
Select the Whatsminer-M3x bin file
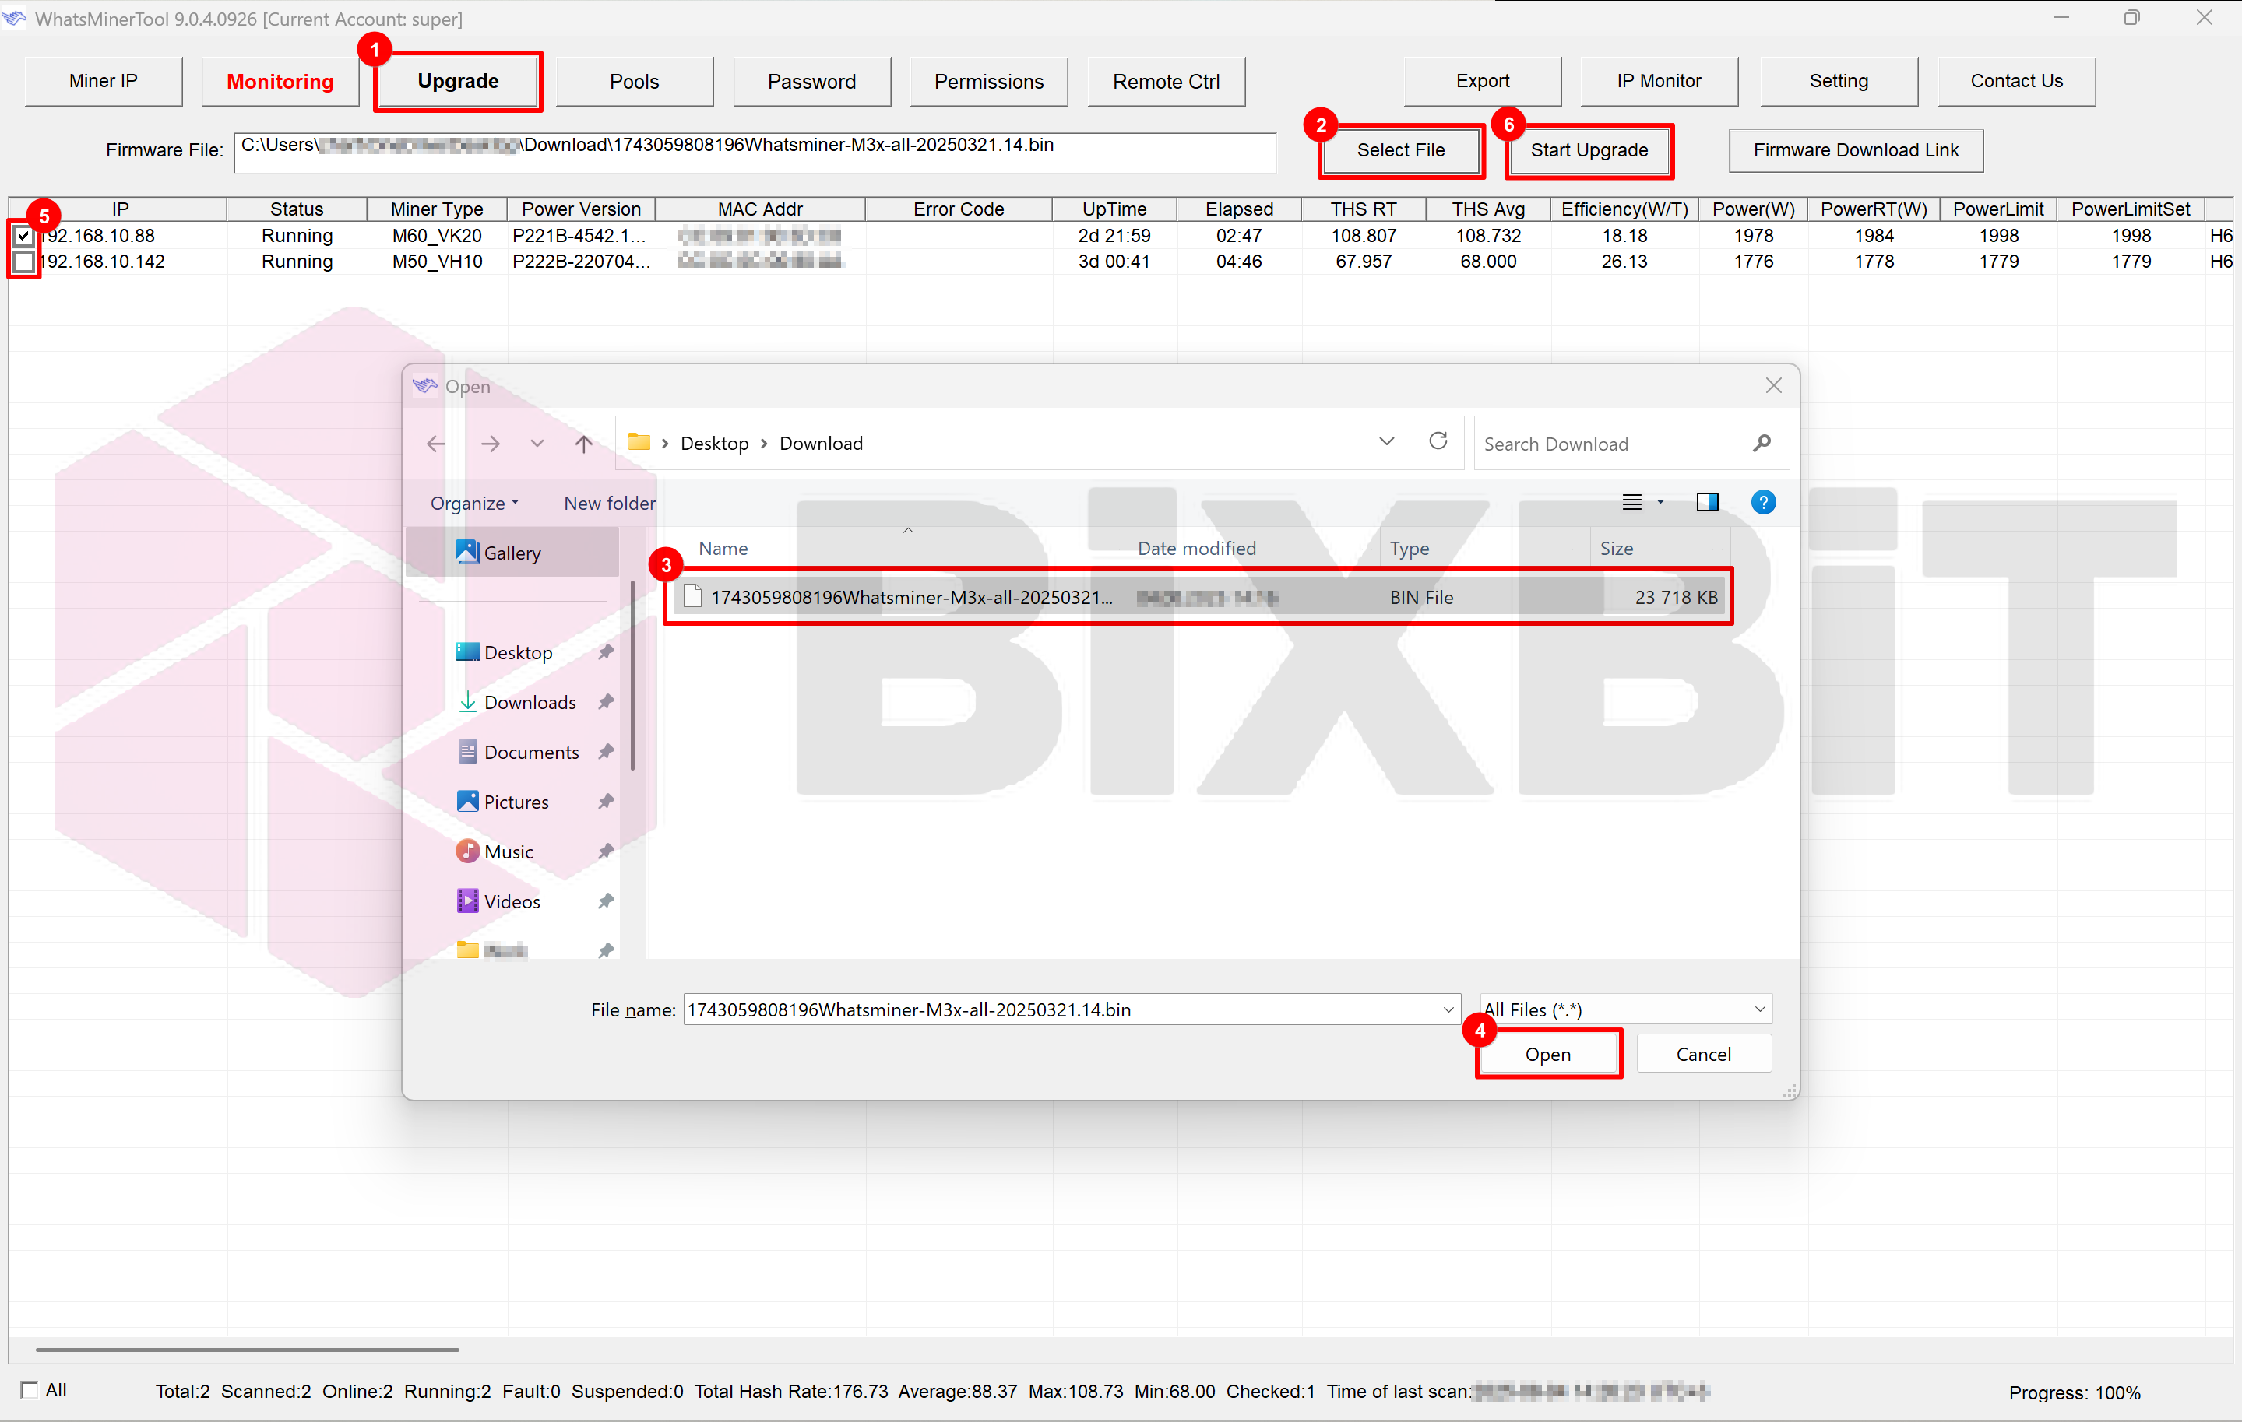click(1198, 598)
